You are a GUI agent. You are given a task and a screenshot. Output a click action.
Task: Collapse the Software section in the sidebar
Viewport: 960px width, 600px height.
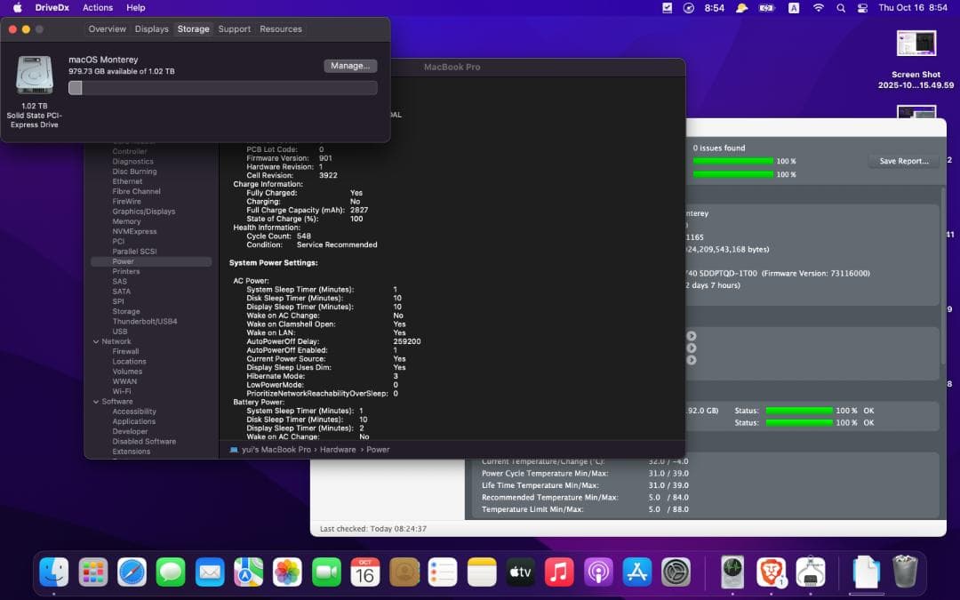[x=96, y=401]
